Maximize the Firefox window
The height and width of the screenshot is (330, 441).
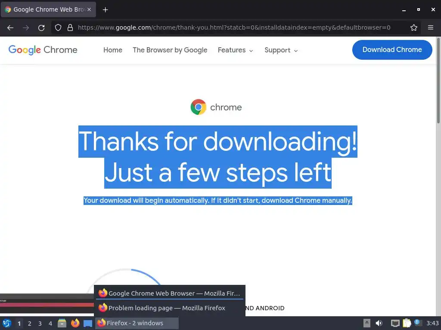[x=419, y=9]
